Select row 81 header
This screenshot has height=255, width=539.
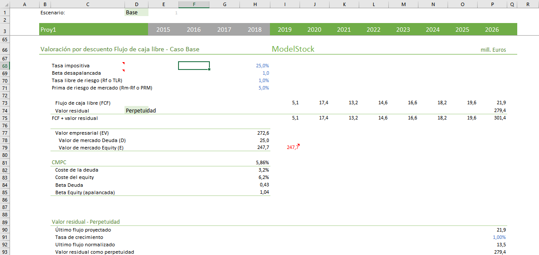[4, 162]
